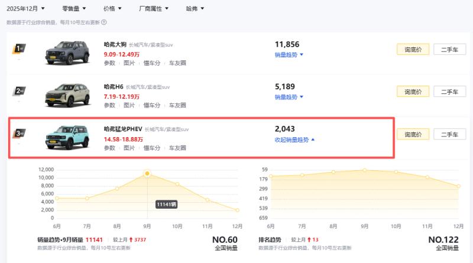
Task: Open 参数 for 哈弗H6
Action: tap(109, 105)
